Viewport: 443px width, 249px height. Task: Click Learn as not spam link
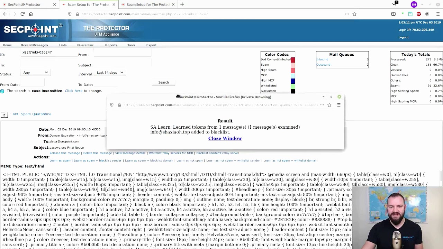point(190,160)
